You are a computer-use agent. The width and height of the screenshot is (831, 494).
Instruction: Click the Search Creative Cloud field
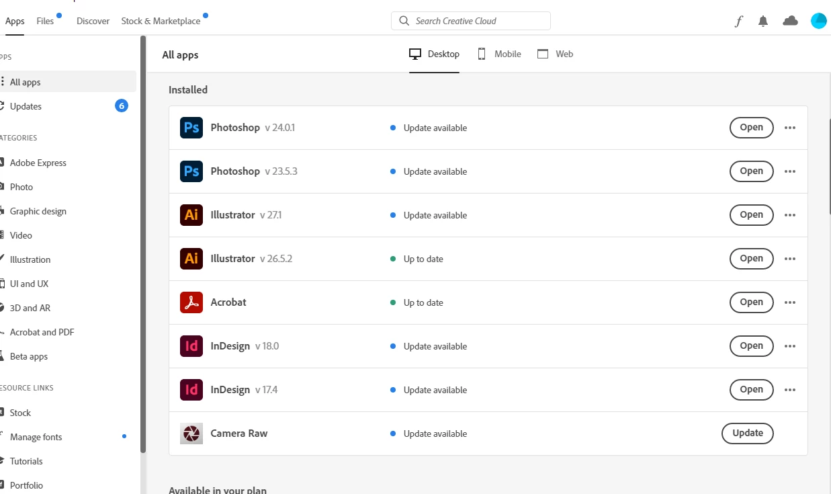(471, 21)
